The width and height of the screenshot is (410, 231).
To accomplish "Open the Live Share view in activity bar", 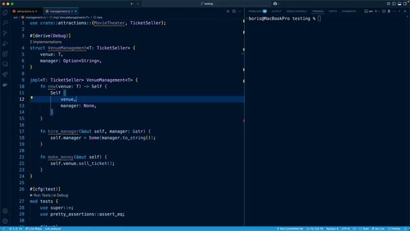I will click(5, 74).
